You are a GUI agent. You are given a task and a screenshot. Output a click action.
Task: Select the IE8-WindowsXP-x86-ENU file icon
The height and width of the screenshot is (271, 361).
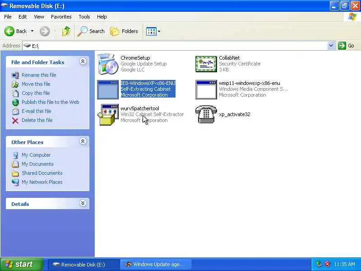point(108,89)
